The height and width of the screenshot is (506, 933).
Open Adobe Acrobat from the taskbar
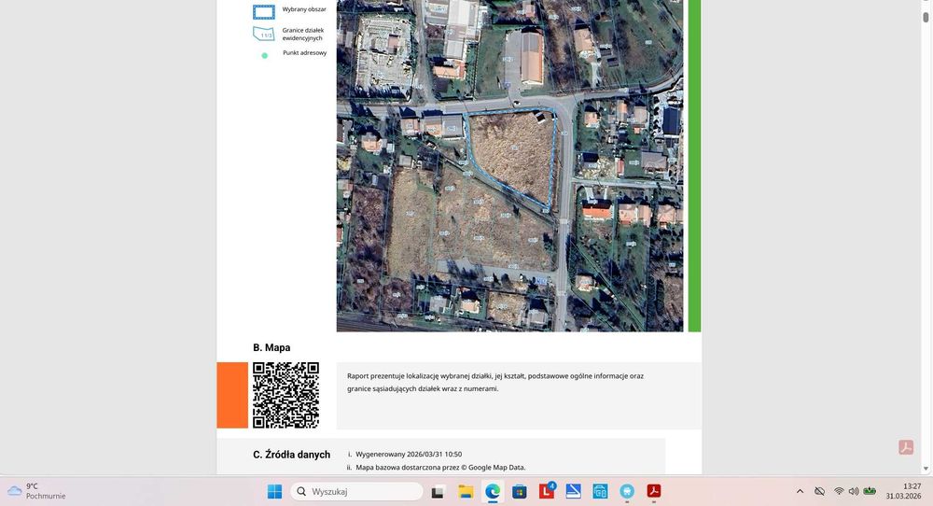pyautogui.click(x=654, y=491)
